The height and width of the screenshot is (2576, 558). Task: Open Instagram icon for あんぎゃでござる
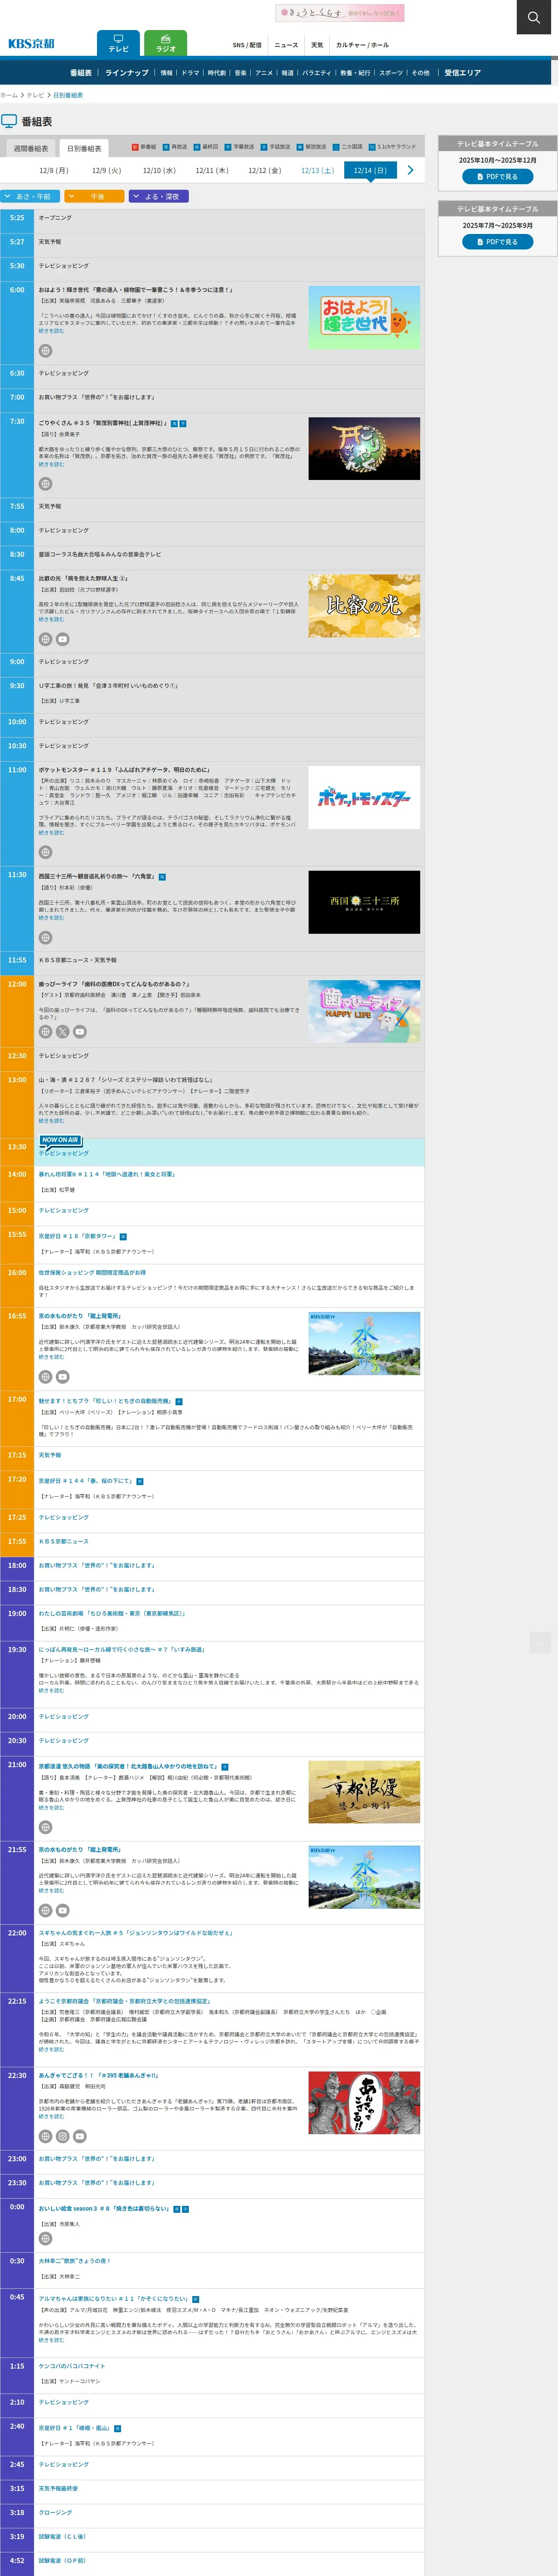[x=62, y=2136]
